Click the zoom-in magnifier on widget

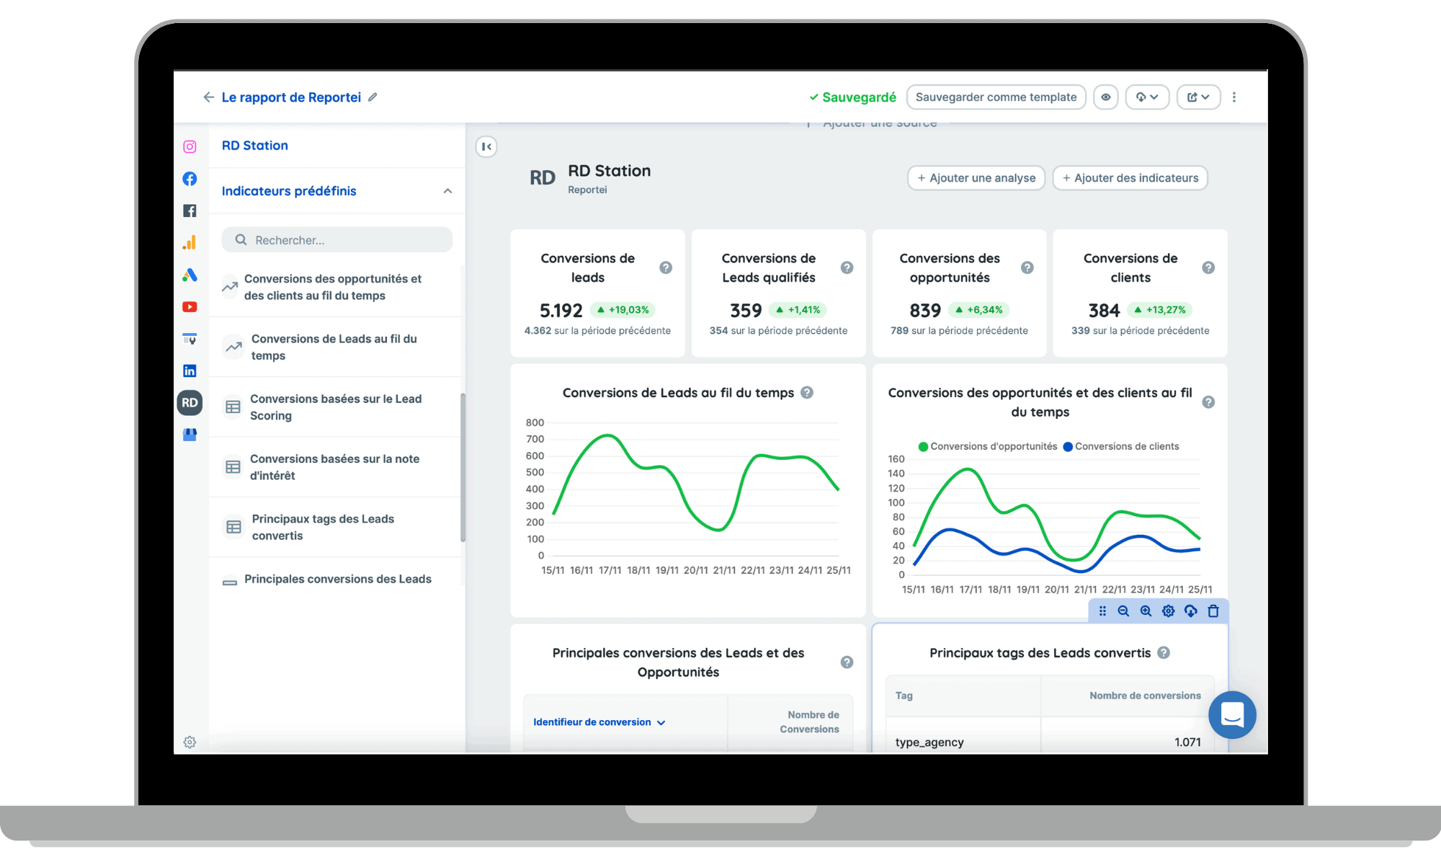(1146, 611)
